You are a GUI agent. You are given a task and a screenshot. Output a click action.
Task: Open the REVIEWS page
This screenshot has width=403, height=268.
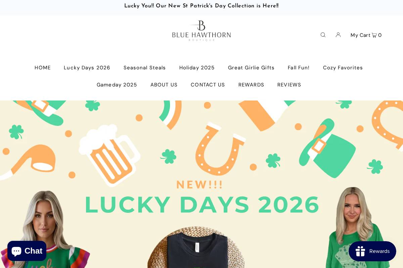click(289, 85)
